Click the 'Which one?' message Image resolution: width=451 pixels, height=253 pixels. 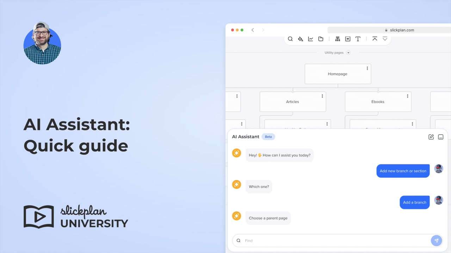tap(259, 187)
